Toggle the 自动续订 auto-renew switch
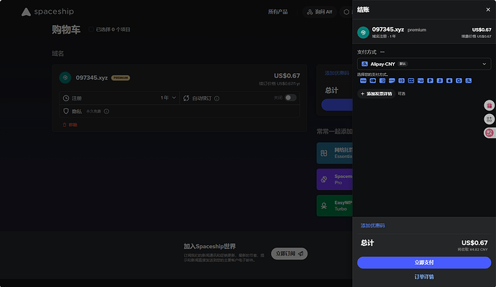This screenshot has width=496, height=287. 290,98
